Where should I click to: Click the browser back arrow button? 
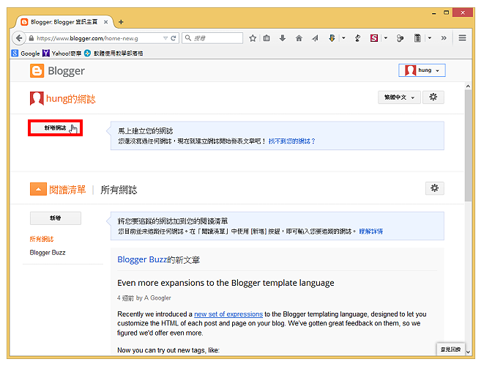(x=18, y=38)
